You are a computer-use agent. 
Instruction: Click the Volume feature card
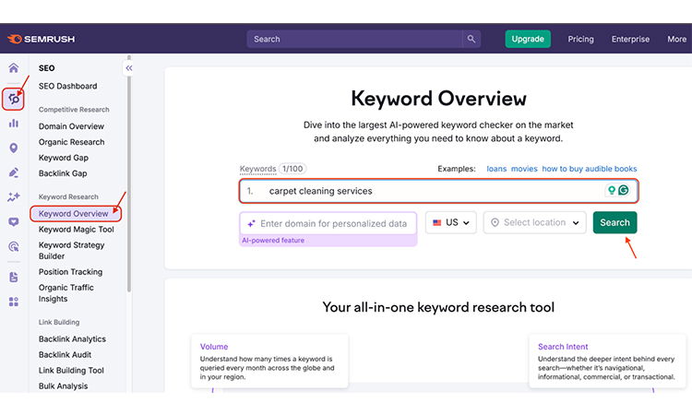(269, 362)
